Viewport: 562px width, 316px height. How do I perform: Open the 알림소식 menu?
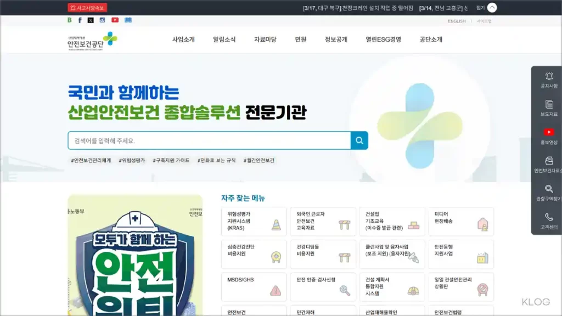point(224,39)
